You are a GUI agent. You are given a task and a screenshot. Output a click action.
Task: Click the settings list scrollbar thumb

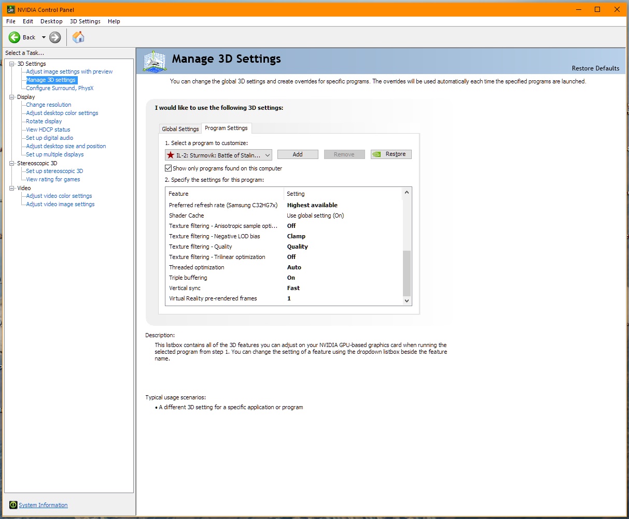(407, 273)
